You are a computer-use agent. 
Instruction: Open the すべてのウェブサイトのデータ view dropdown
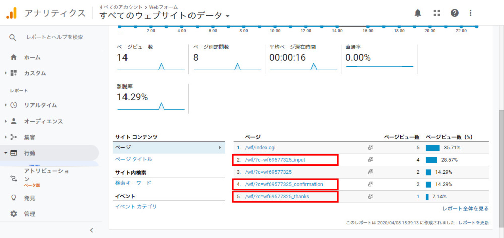[165, 16]
